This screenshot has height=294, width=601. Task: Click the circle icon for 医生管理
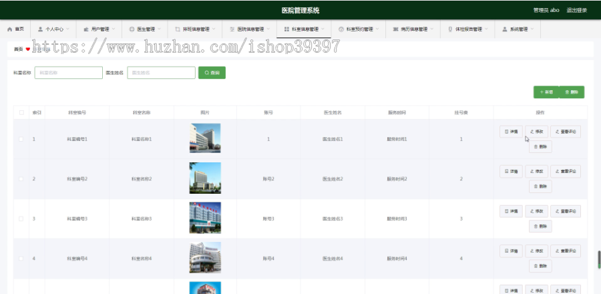pyautogui.click(x=132, y=29)
